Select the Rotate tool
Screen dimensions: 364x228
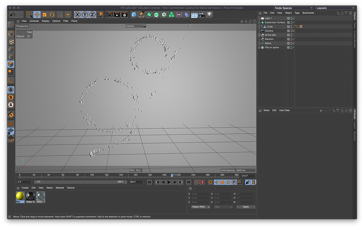click(52, 14)
